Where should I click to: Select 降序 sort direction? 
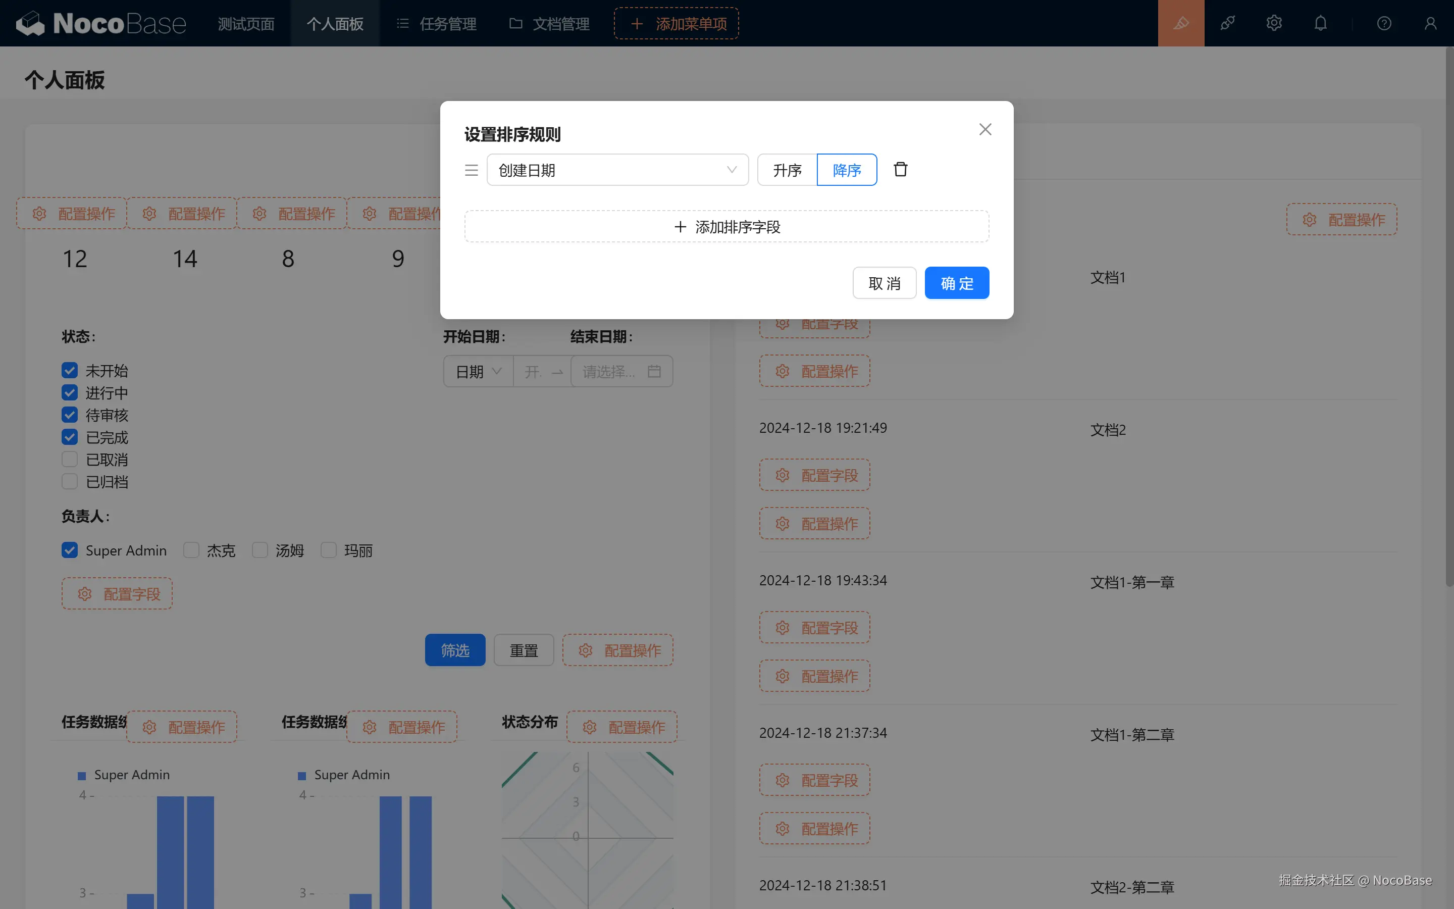[847, 170]
